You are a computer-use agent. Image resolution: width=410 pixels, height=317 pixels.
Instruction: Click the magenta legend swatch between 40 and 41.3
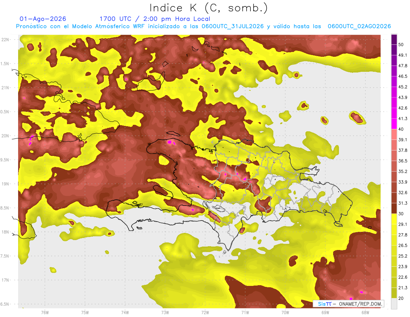click(394, 124)
